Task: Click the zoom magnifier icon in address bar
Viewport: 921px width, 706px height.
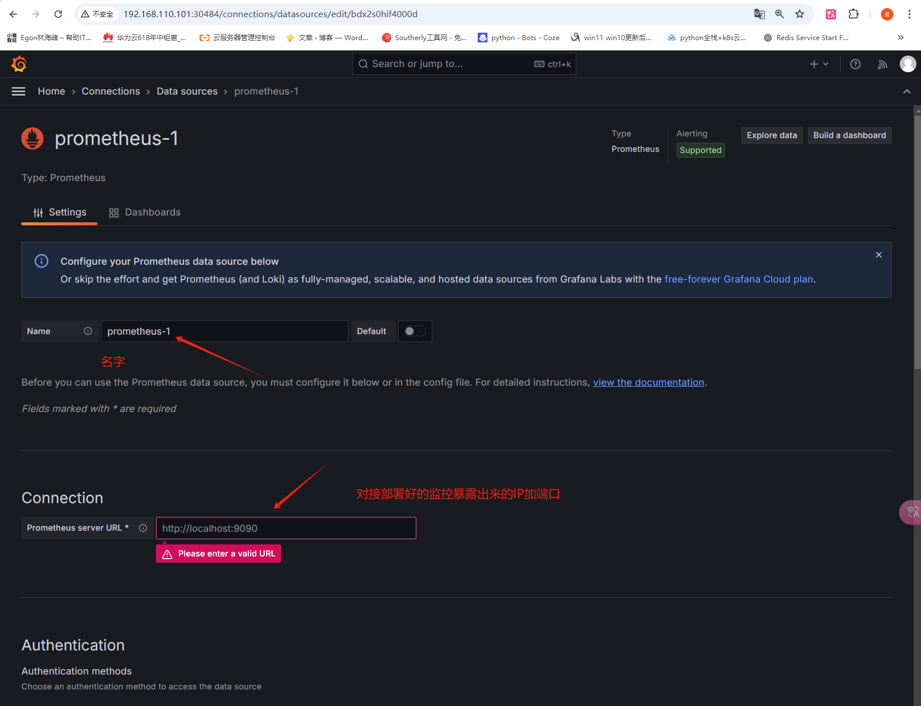Action: (x=779, y=14)
